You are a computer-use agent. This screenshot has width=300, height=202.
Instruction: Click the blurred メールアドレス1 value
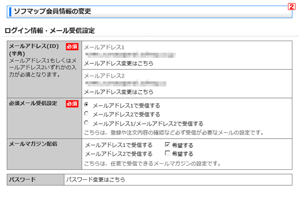(x=131, y=55)
